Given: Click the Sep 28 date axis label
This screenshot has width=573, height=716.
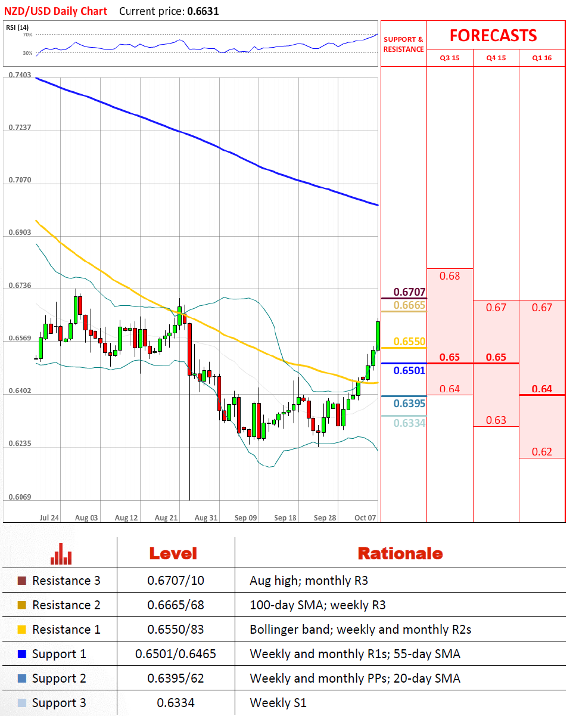Looking at the screenshot, I should pyautogui.click(x=325, y=517).
